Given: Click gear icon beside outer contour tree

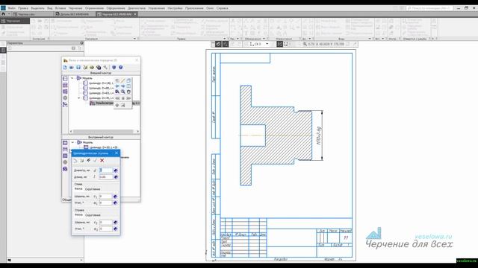Looking at the screenshot, I should (x=65, y=98).
